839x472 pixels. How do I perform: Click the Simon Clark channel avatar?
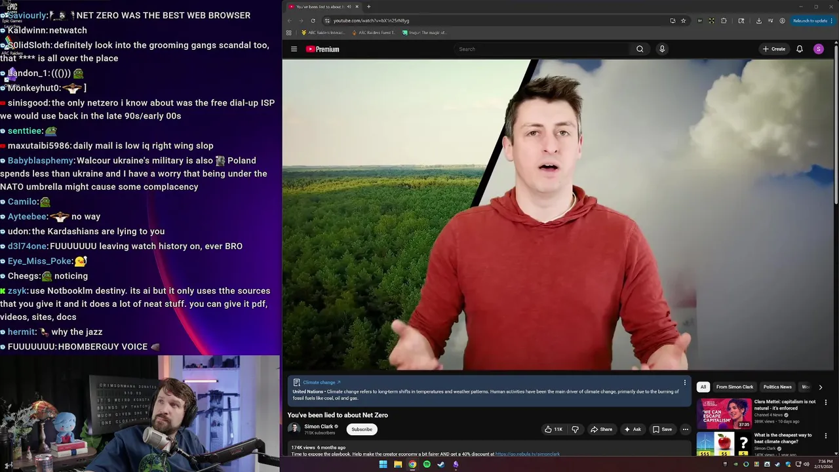[294, 429]
